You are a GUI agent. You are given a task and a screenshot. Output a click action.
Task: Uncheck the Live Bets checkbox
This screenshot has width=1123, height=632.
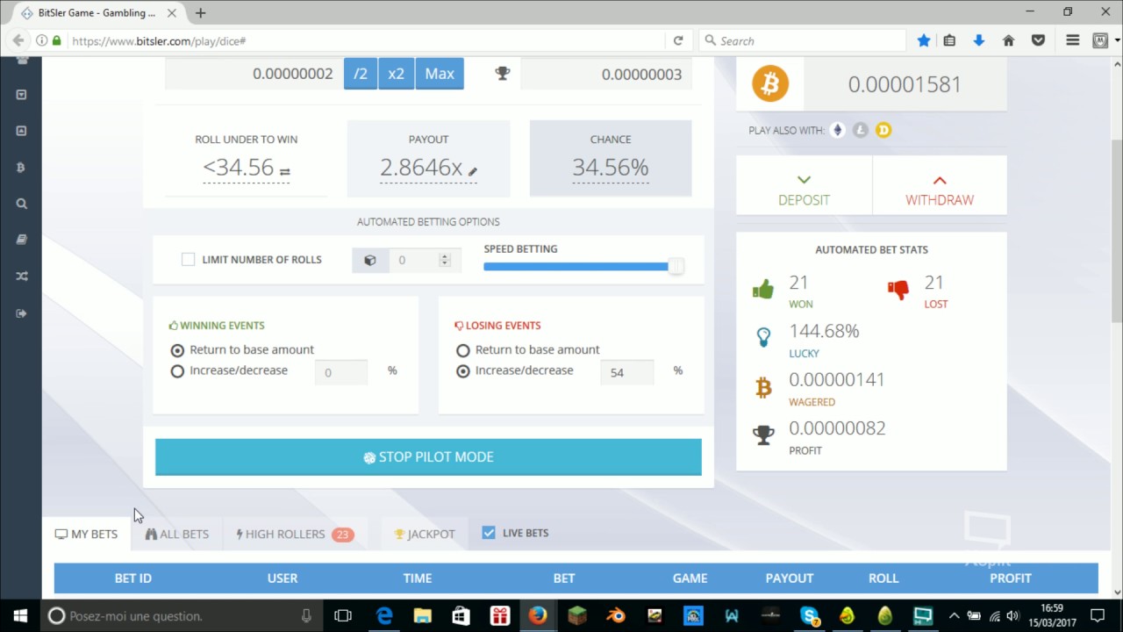[489, 533]
